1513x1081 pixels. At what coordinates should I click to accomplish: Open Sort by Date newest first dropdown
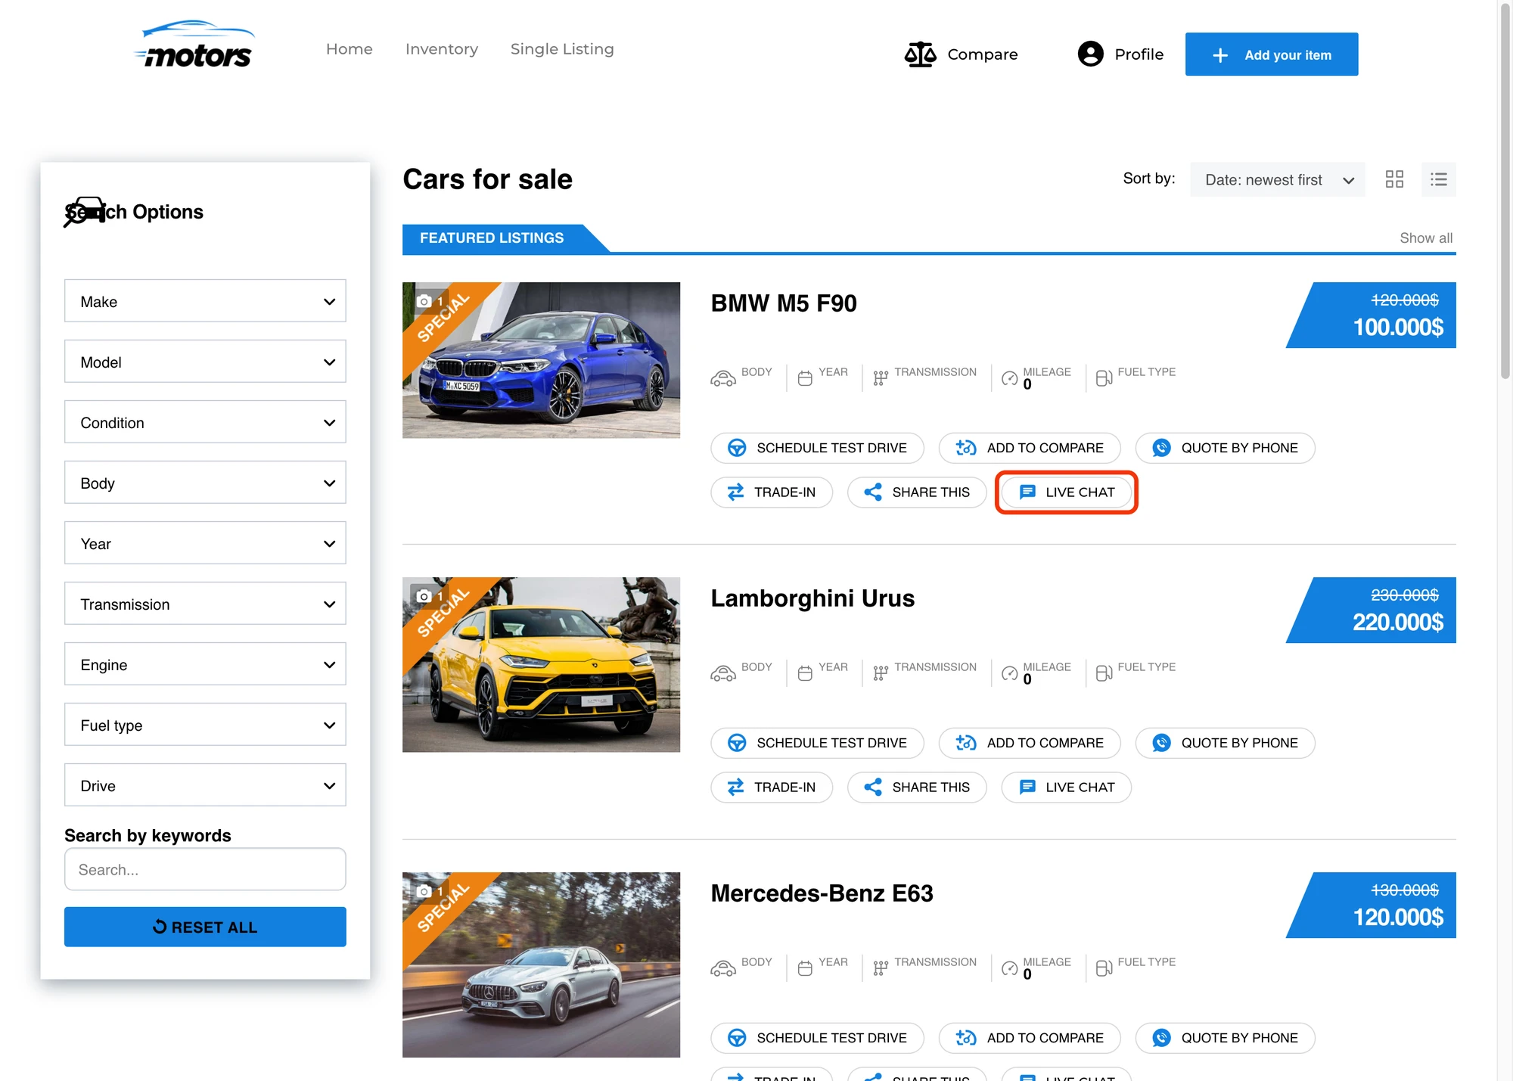pos(1278,180)
